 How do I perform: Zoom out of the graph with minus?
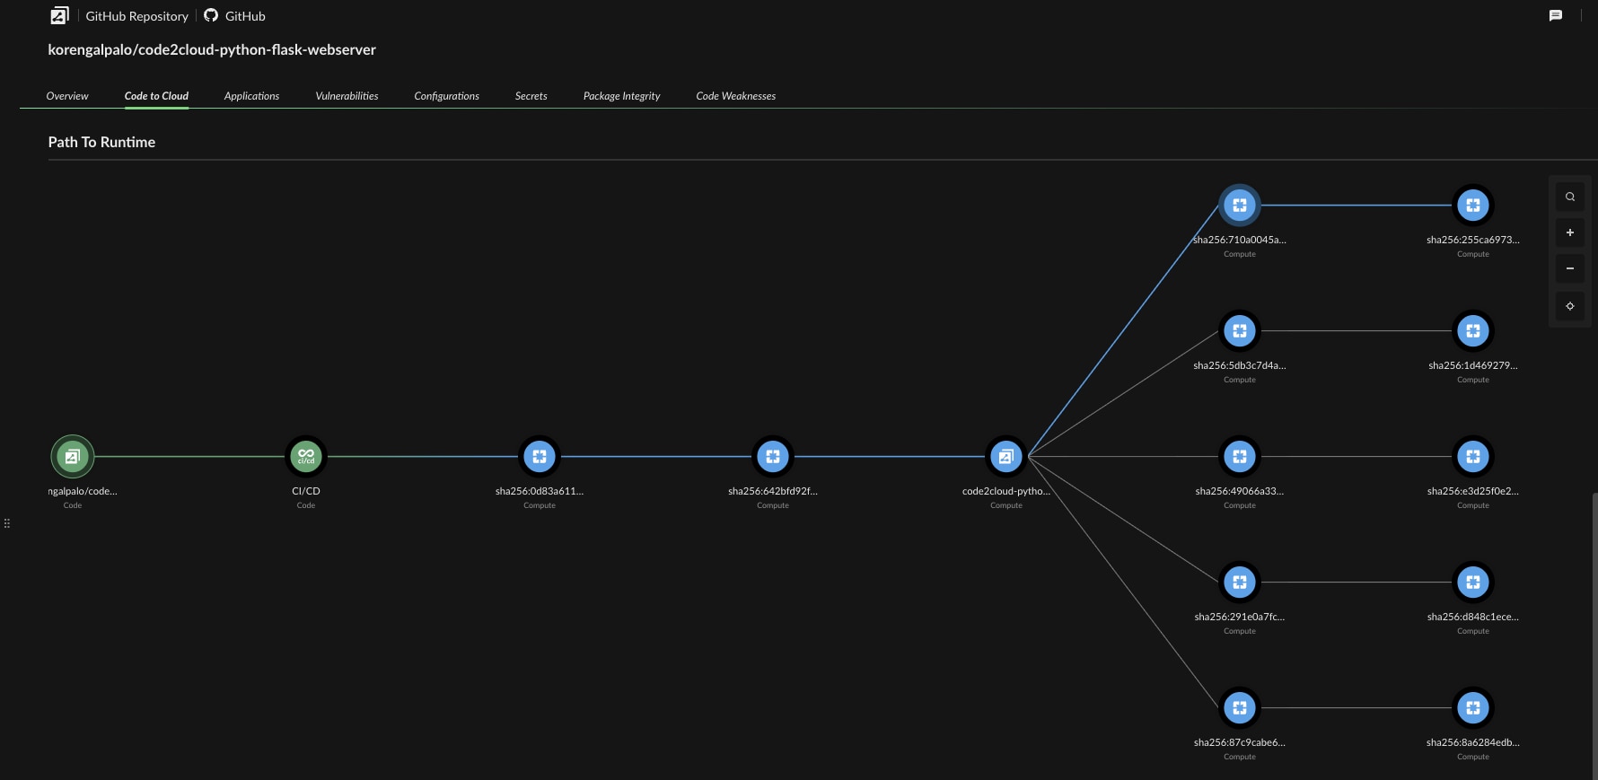coord(1570,268)
